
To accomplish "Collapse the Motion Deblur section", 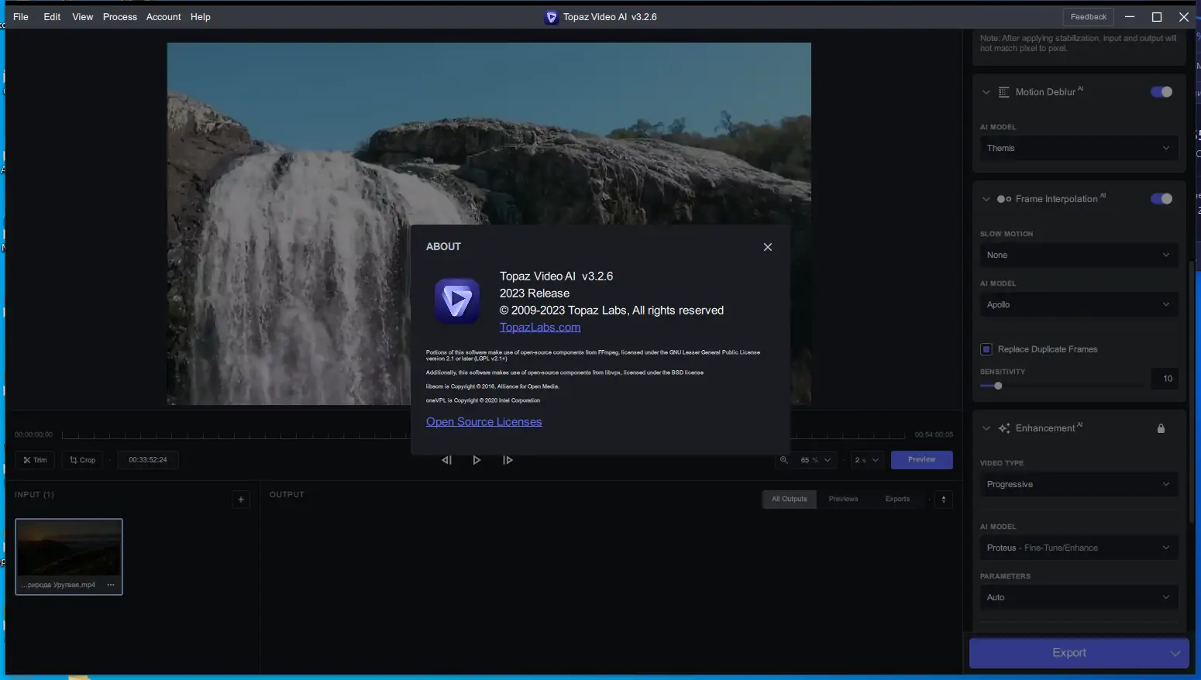I will point(986,92).
